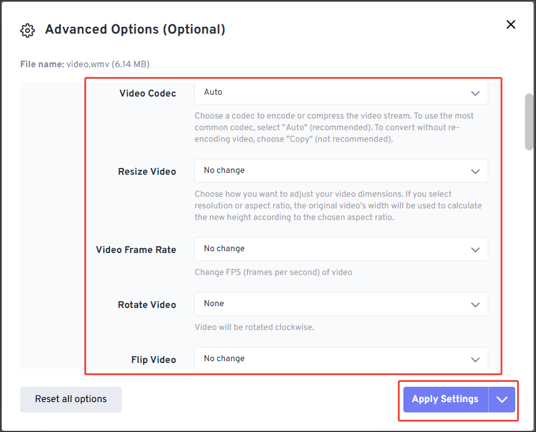Click the X to dismiss the dialog
The image size is (536, 432).
511,24
